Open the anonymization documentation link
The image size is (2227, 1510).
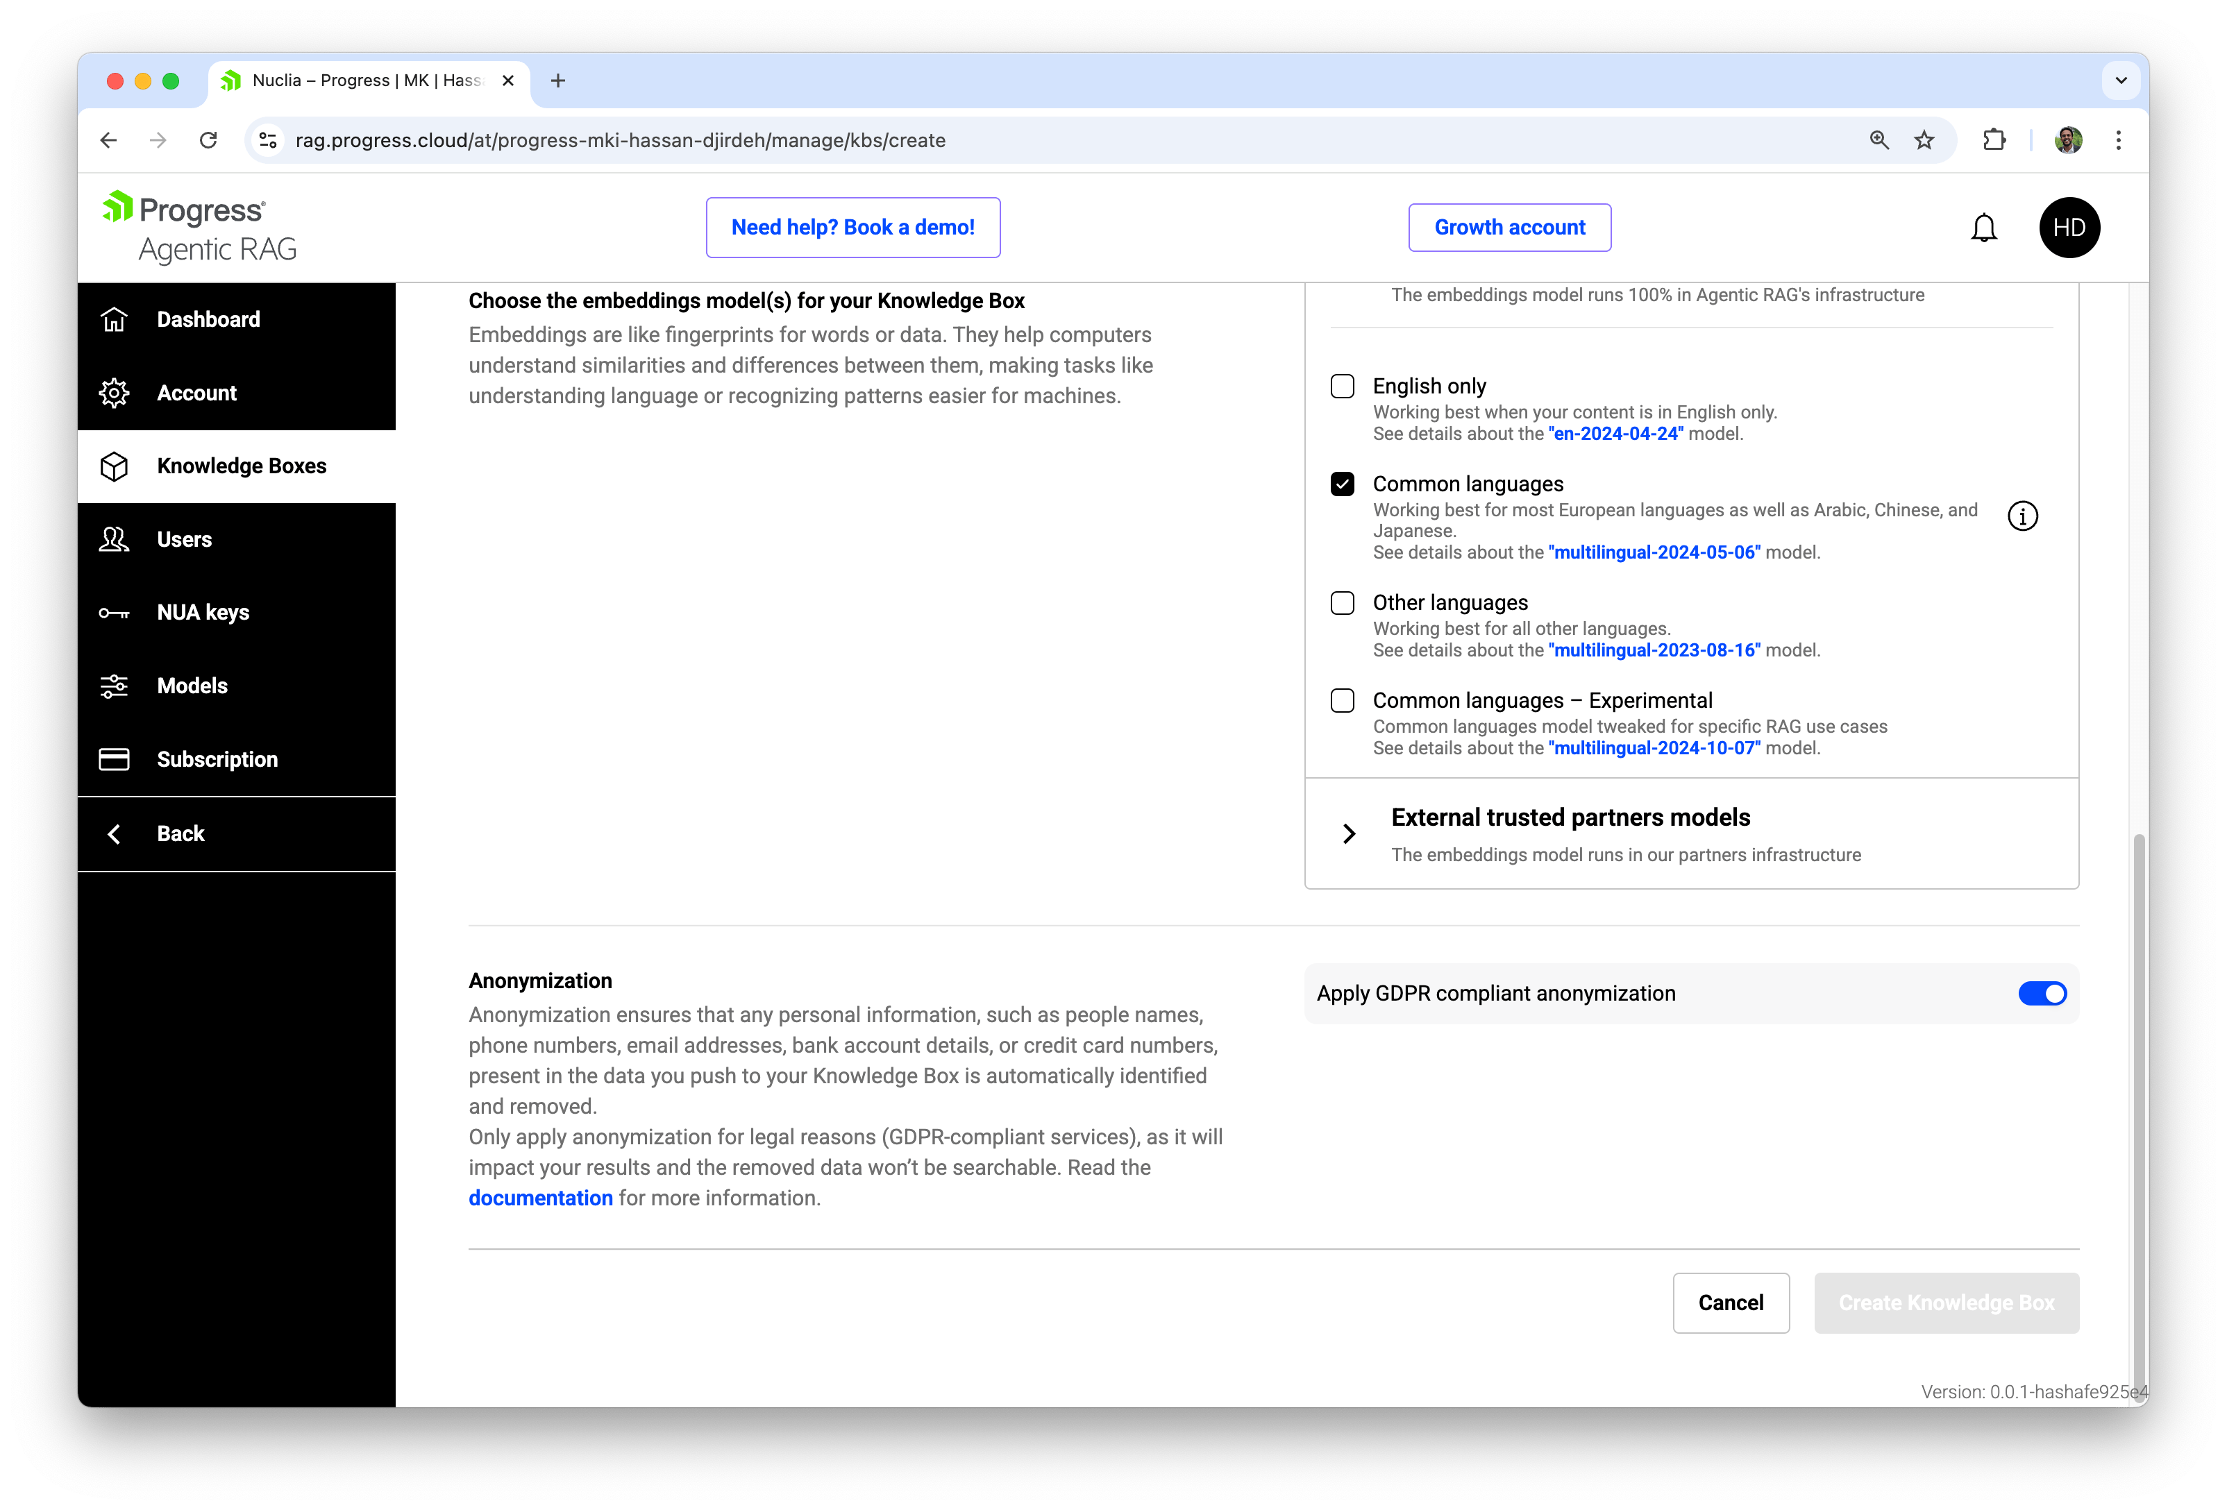[x=541, y=1198]
